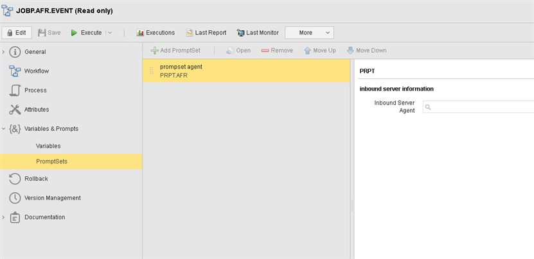Click the Variables & Prompts label
Image resolution: width=534 pixels, height=259 pixels.
[x=51, y=129]
